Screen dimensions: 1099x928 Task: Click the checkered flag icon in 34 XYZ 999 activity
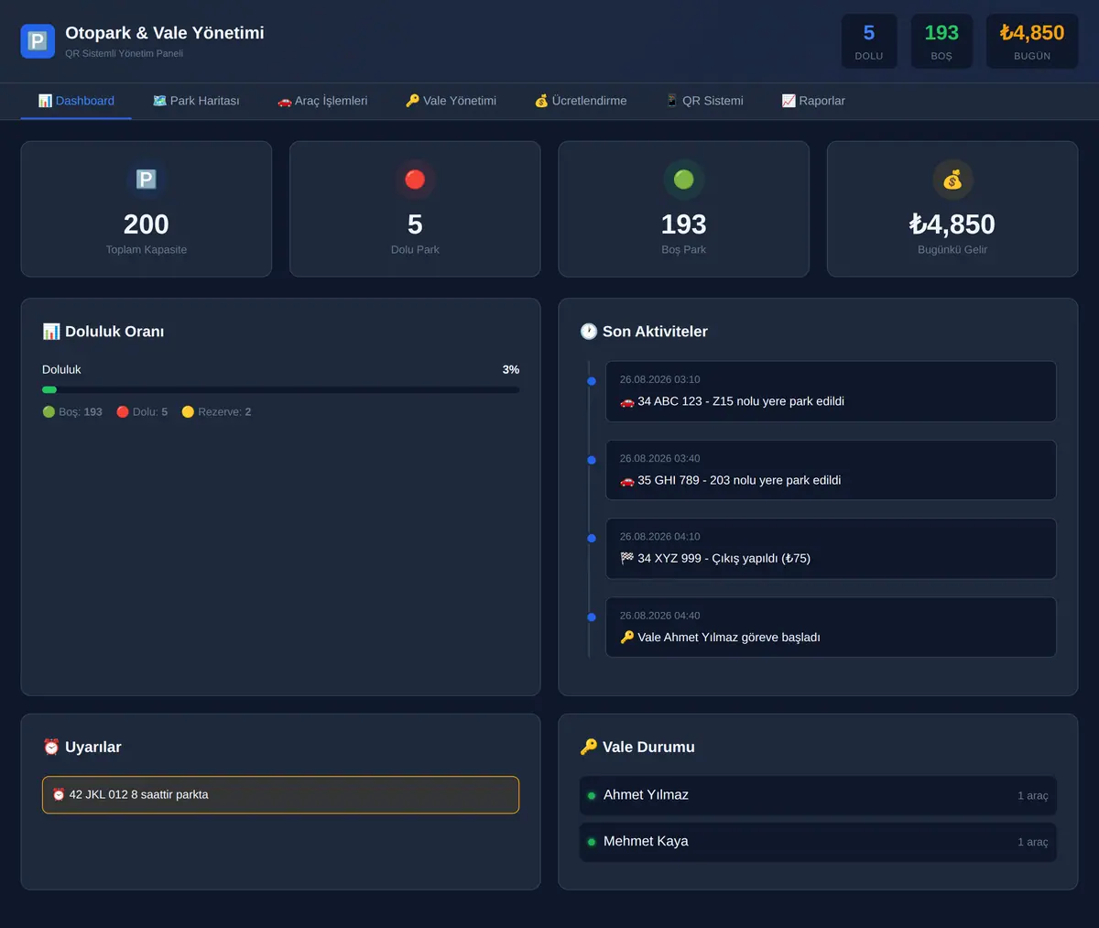pos(627,558)
